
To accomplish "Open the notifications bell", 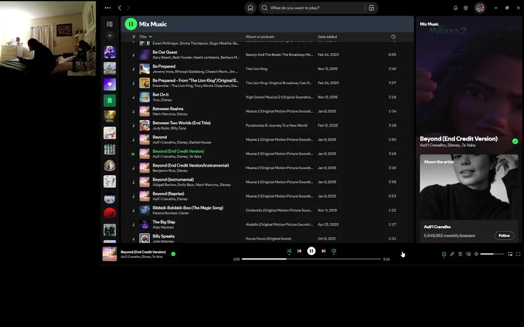I will click(455, 8).
